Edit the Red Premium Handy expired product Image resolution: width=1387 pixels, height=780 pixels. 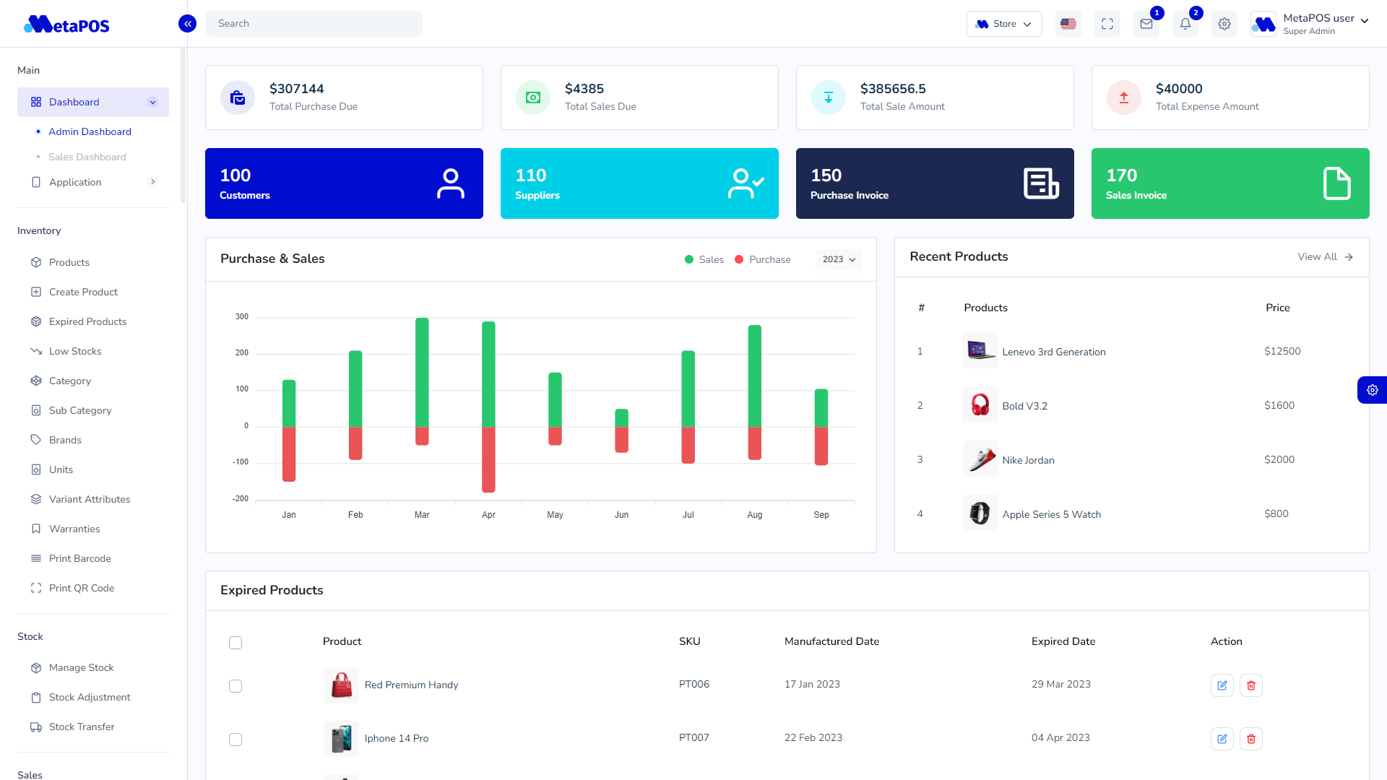(x=1222, y=685)
